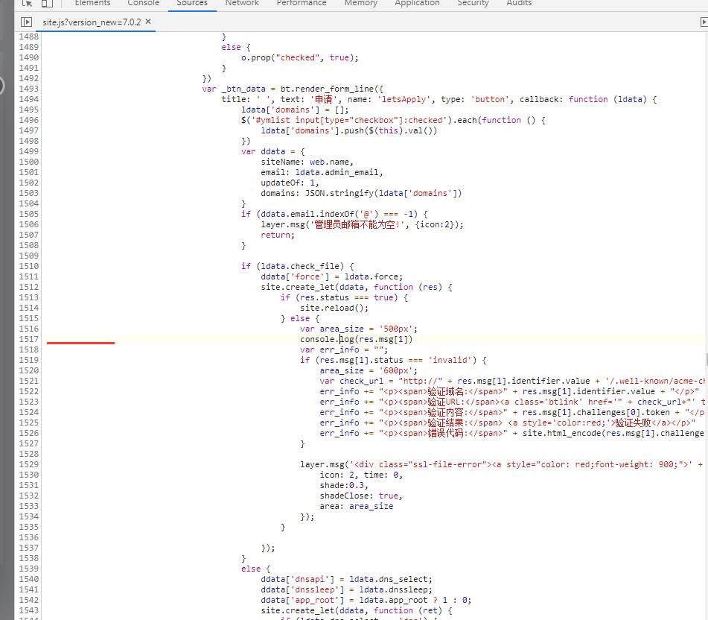Image resolution: width=708 pixels, height=620 pixels.
Task: Go to the Application tab
Action: pos(417,3)
